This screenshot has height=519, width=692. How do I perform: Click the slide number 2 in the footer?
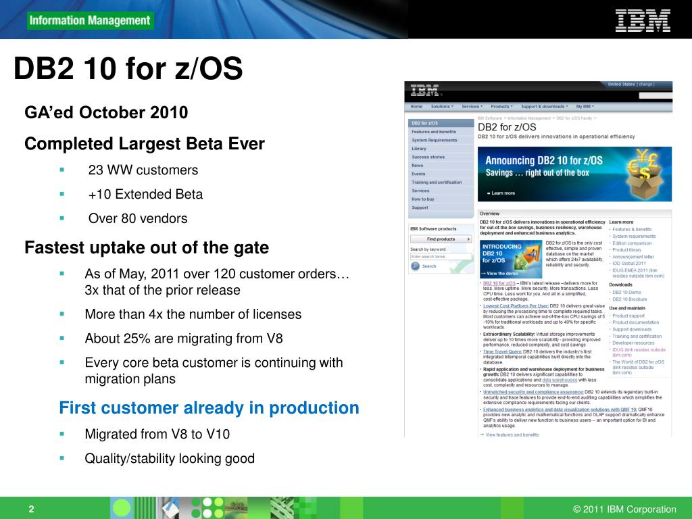(x=31, y=509)
